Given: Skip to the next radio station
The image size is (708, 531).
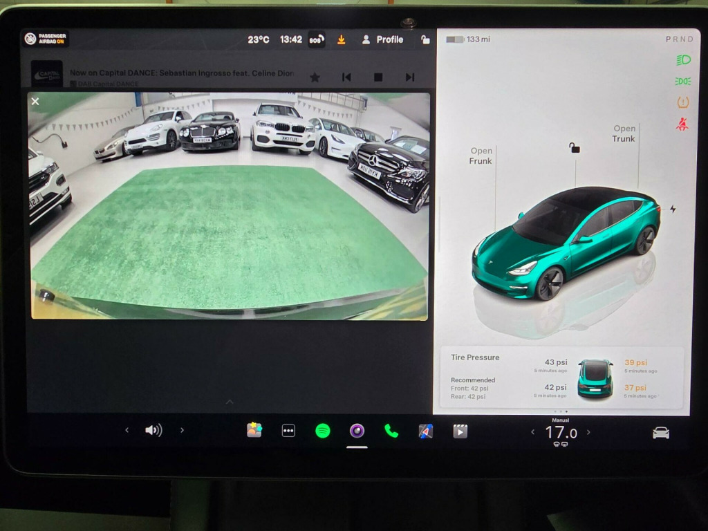Looking at the screenshot, I should [410, 77].
